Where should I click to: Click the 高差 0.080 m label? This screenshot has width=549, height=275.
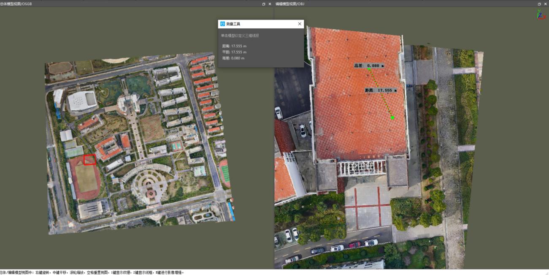point(369,65)
